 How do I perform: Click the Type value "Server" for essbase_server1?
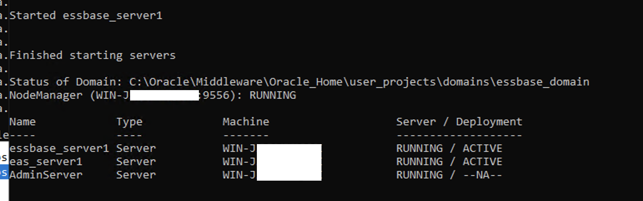tap(136, 148)
